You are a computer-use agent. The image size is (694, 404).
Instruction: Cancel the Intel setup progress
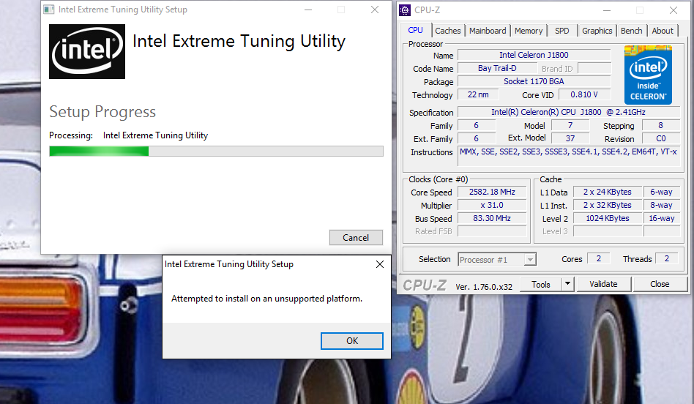coord(356,238)
